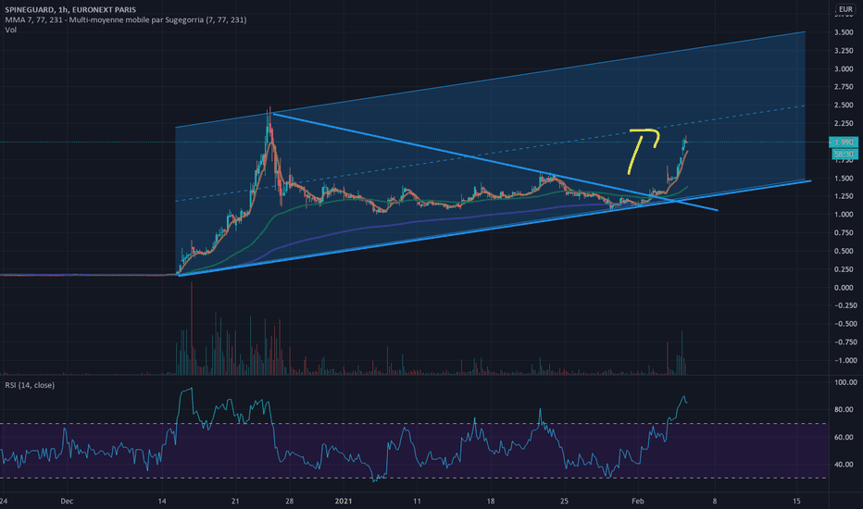Select the MMA 7, 77, 231 indicator legend
Viewport: 863px width, 509px height.
[126, 19]
